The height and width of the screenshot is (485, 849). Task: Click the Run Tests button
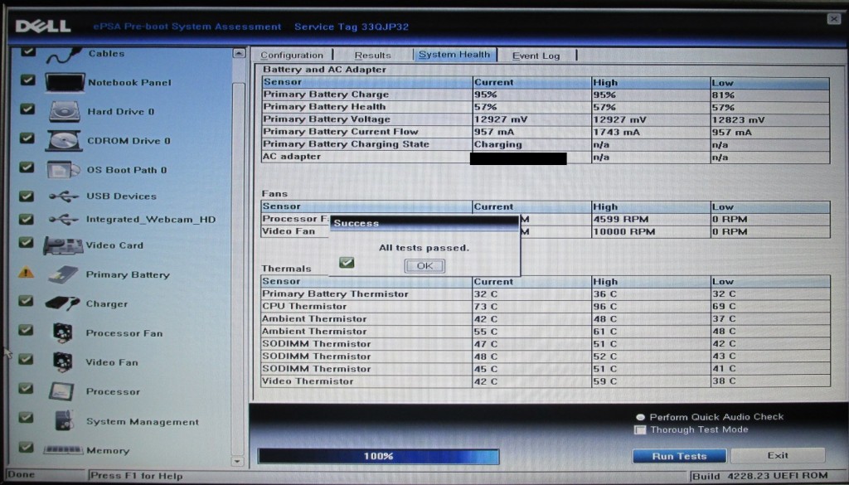tap(678, 456)
